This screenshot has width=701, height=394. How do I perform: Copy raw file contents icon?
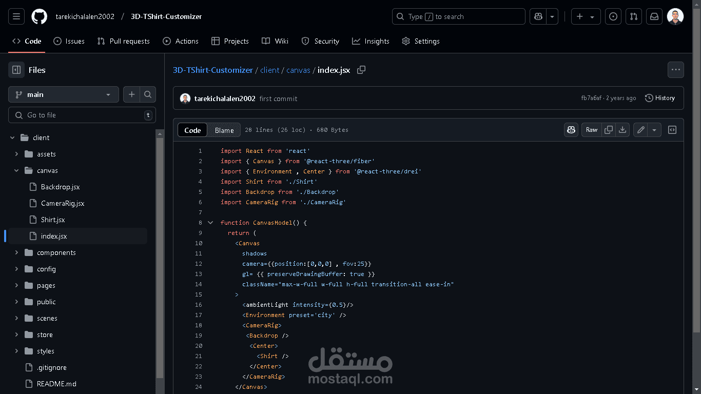[609, 130]
